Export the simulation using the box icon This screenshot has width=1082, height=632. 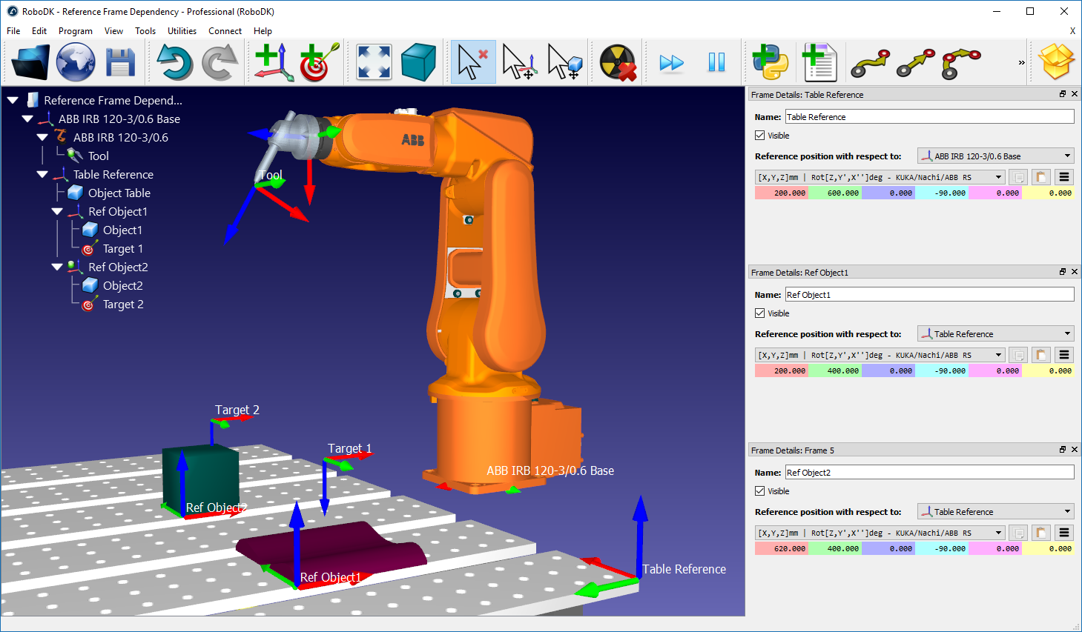pos(1056,62)
